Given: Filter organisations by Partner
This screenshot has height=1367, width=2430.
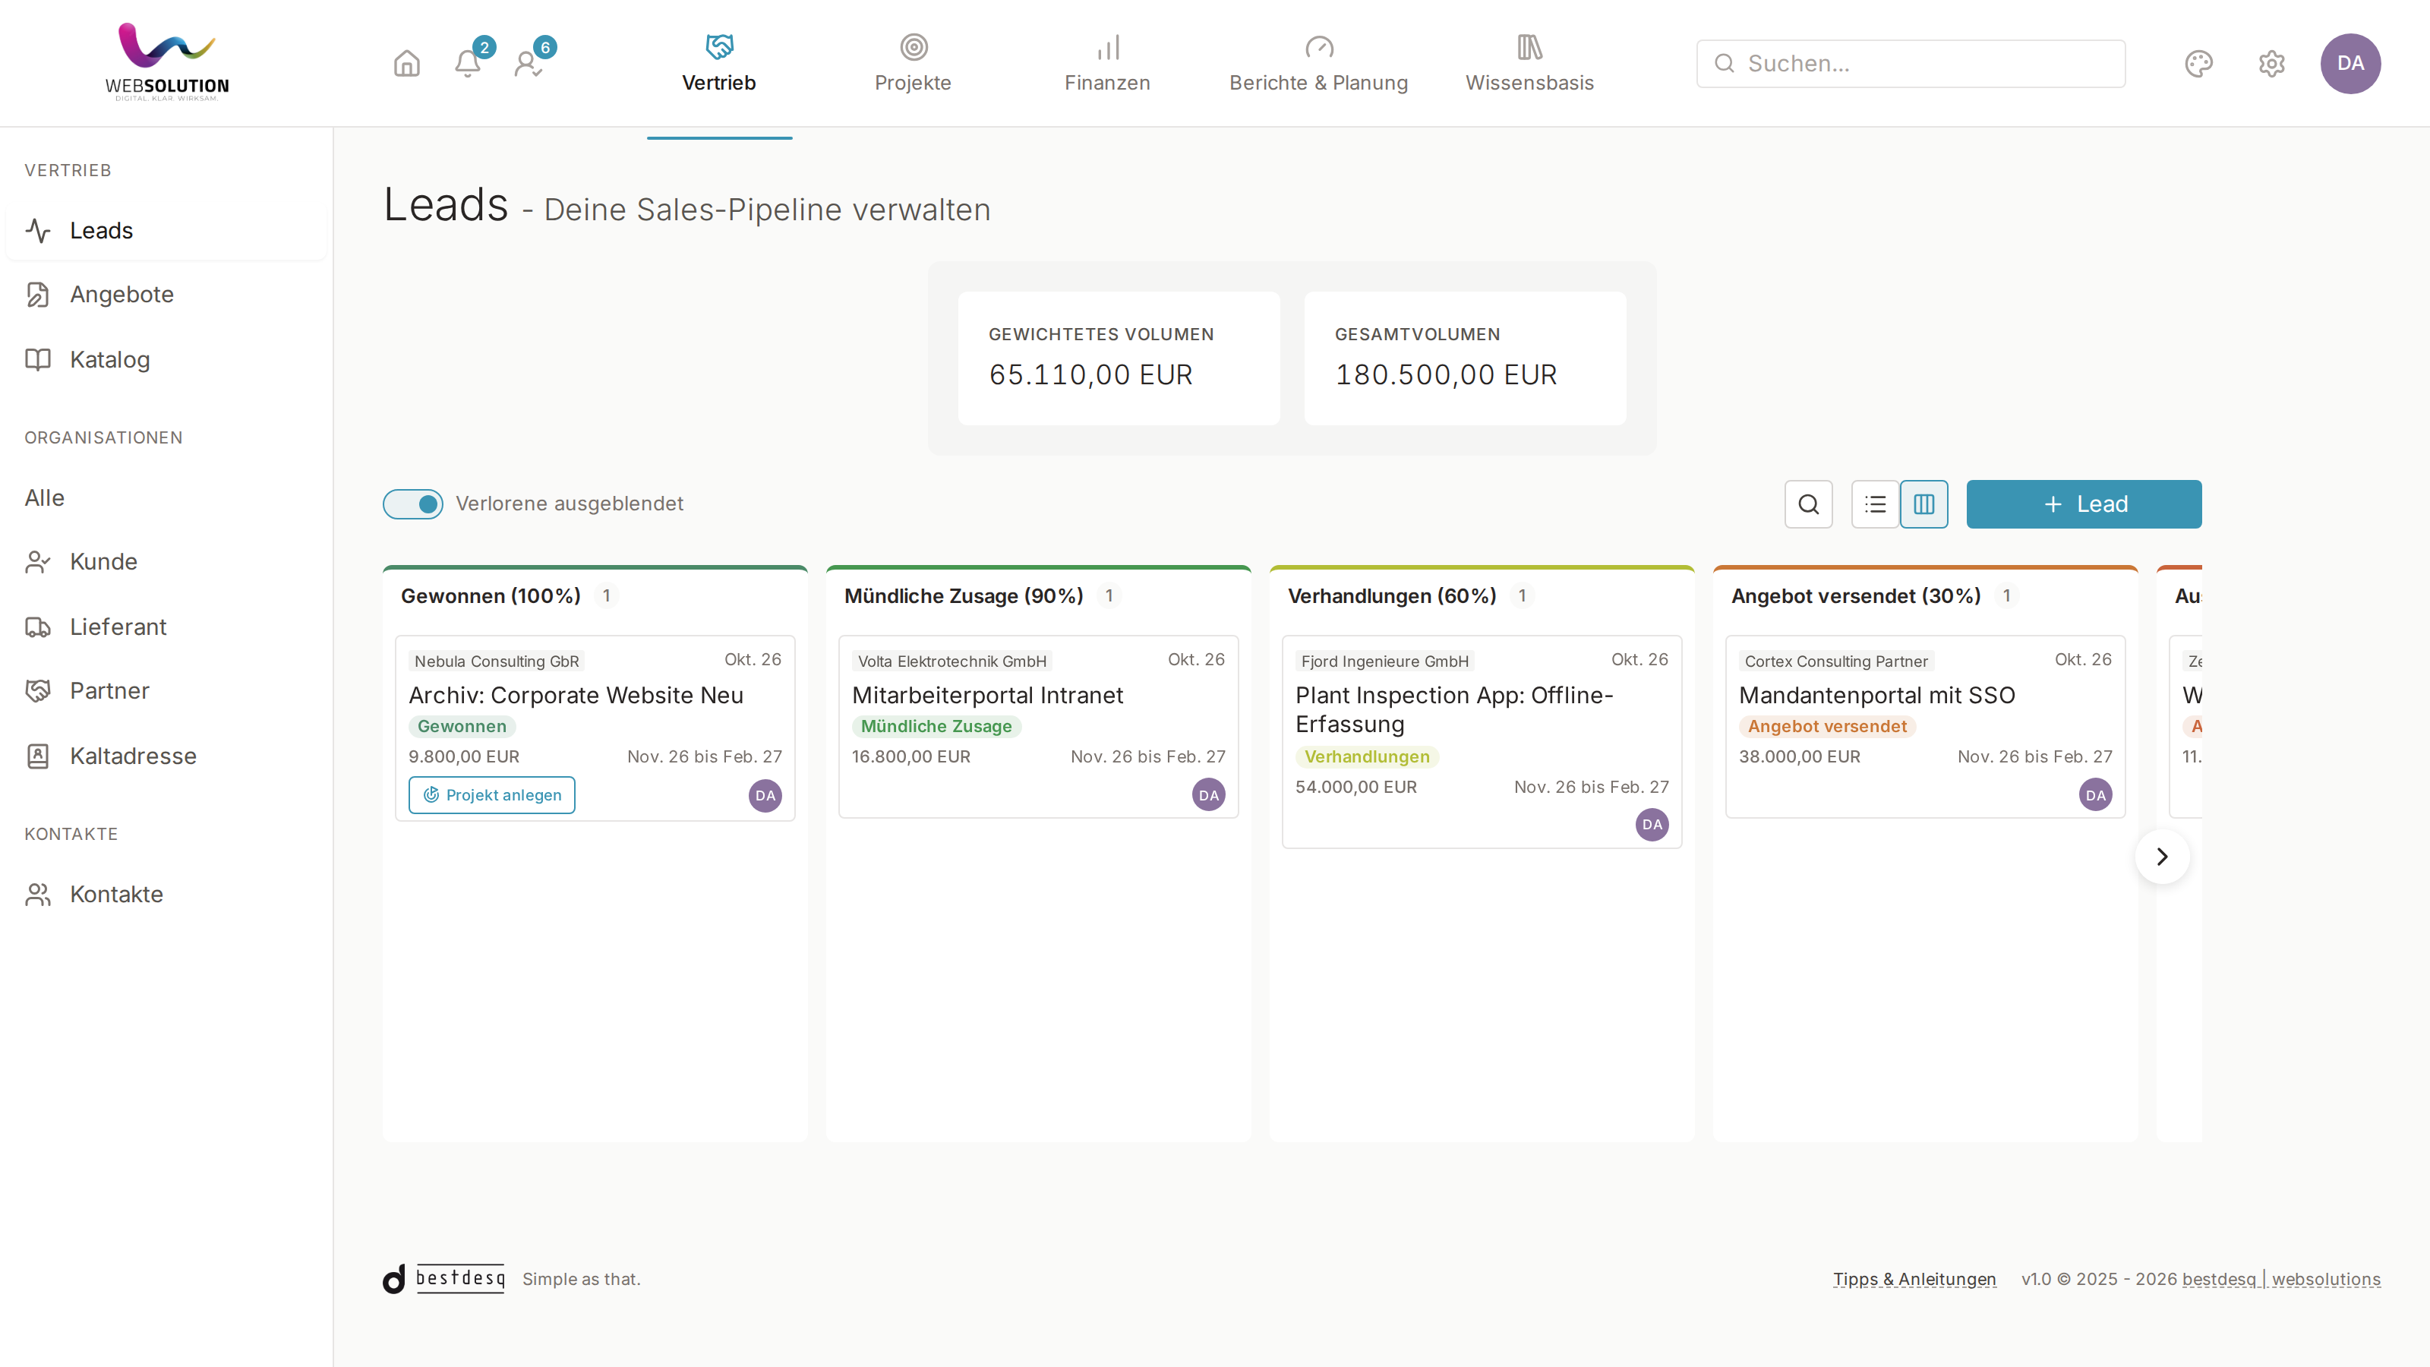Looking at the screenshot, I should coord(166,690).
